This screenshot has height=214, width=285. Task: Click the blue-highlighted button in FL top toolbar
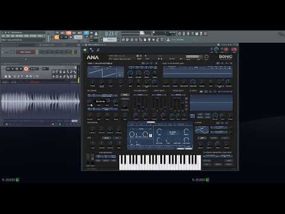click(x=87, y=33)
